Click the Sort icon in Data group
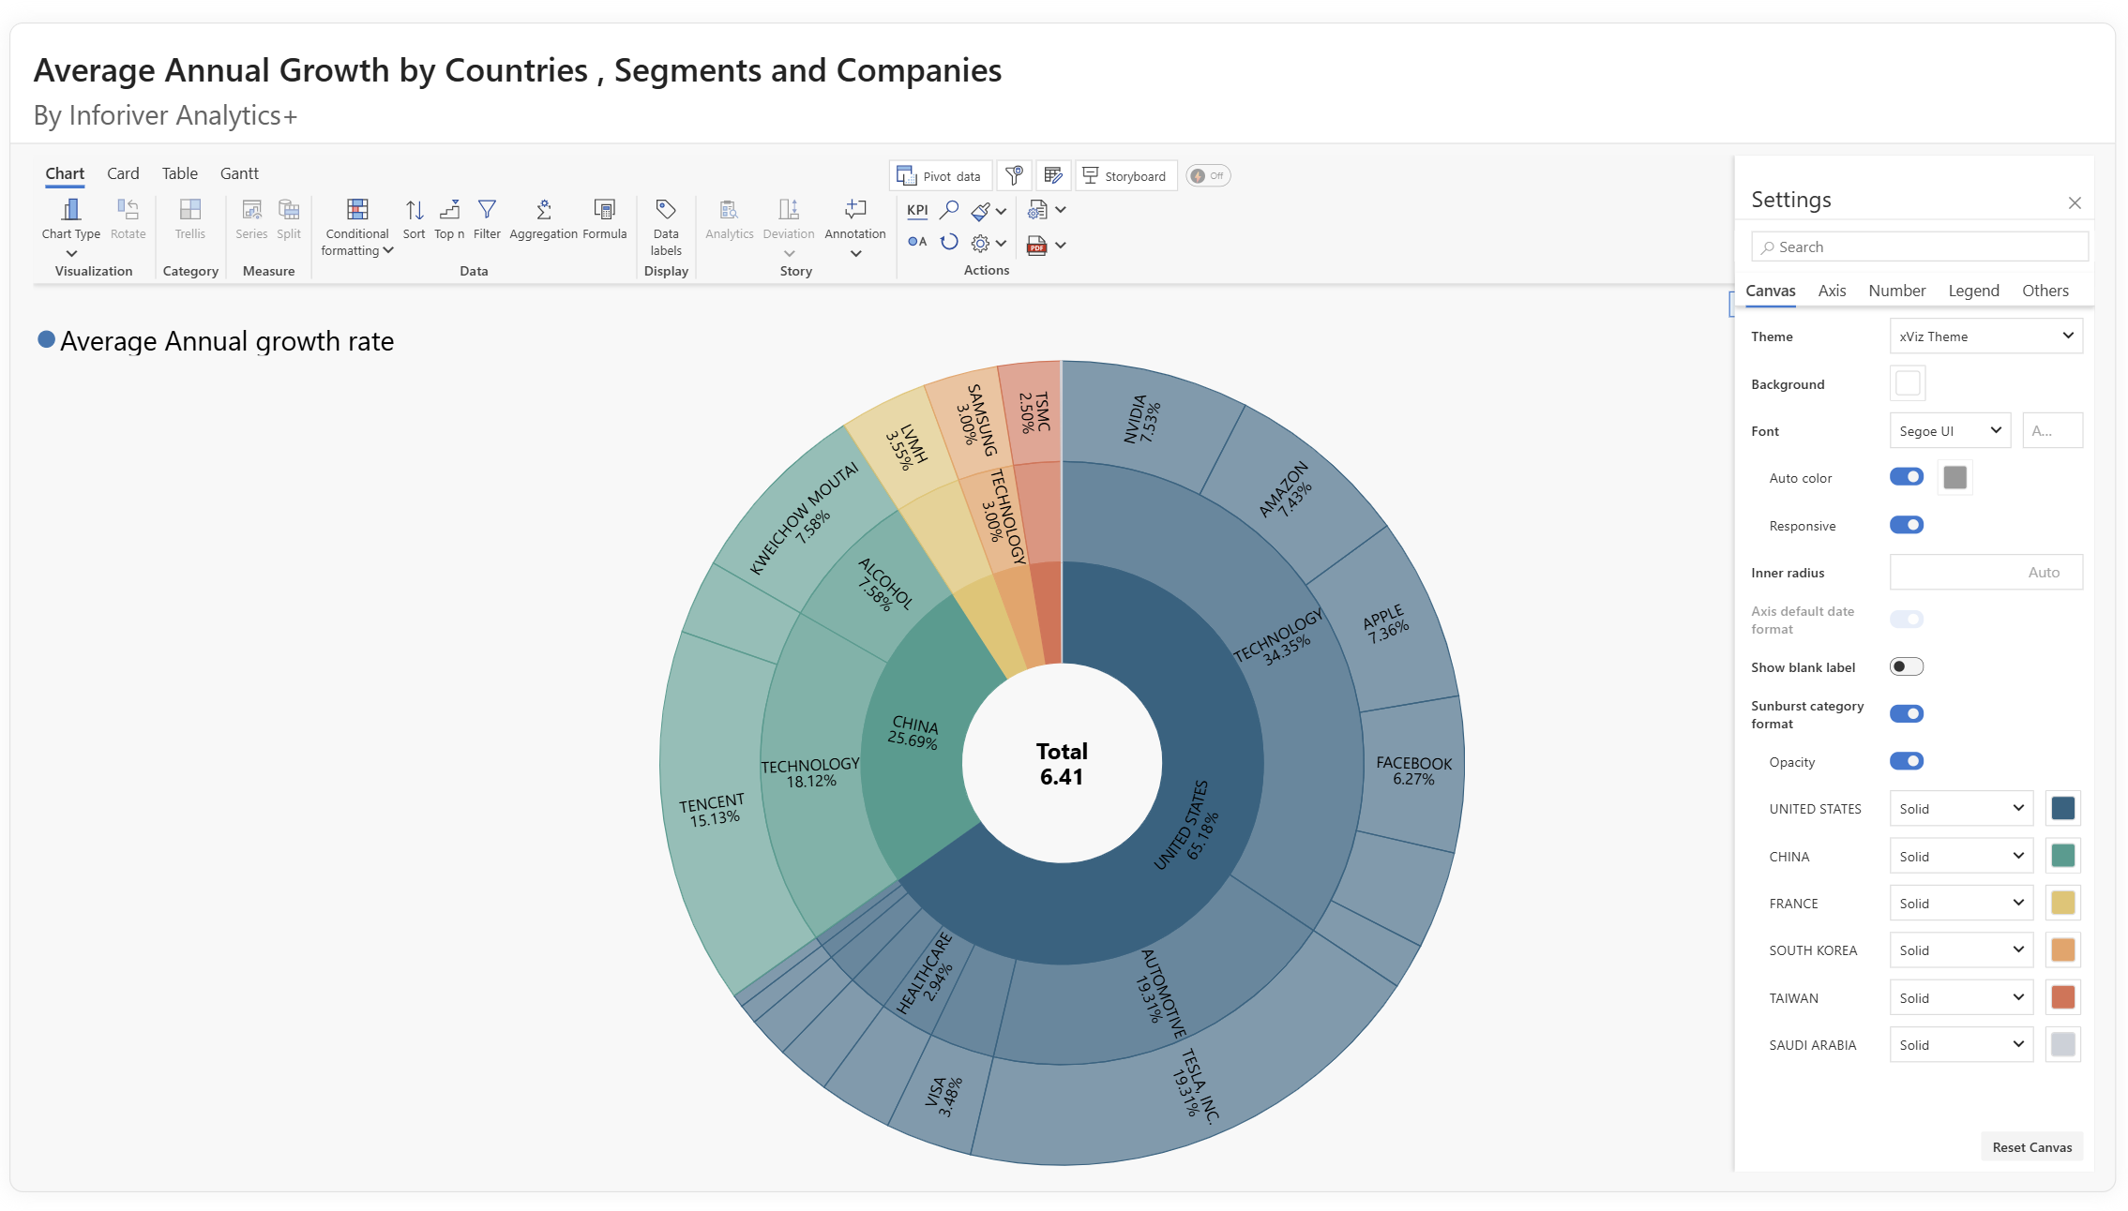 coord(414,210)
